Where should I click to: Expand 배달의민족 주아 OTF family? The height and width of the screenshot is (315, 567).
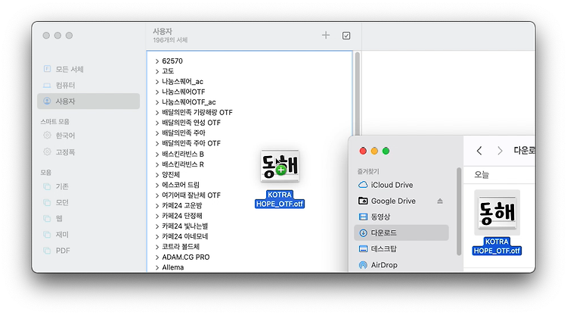[157, 143]
